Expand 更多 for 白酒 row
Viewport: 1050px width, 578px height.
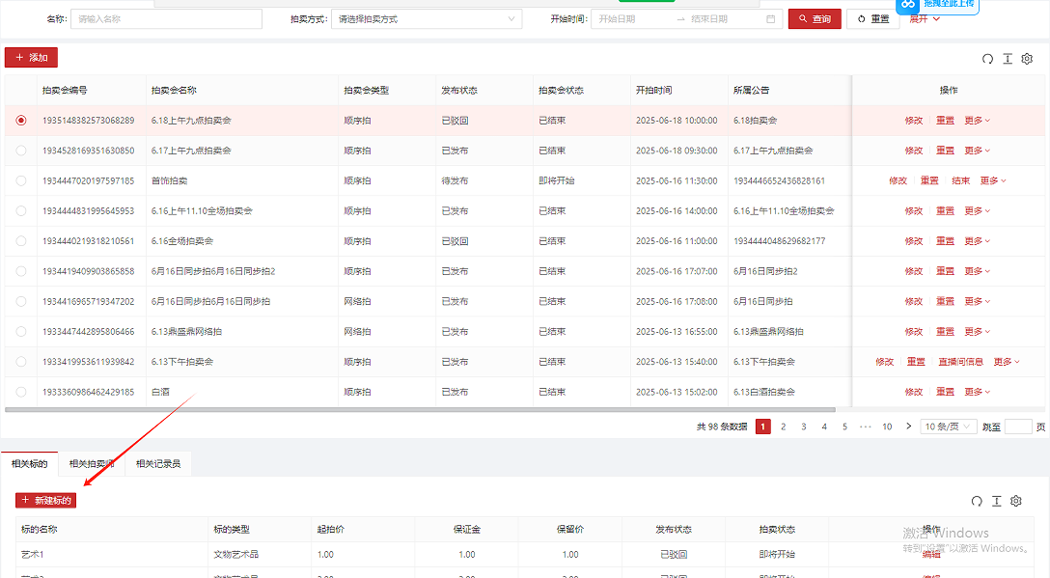point(977,392)
